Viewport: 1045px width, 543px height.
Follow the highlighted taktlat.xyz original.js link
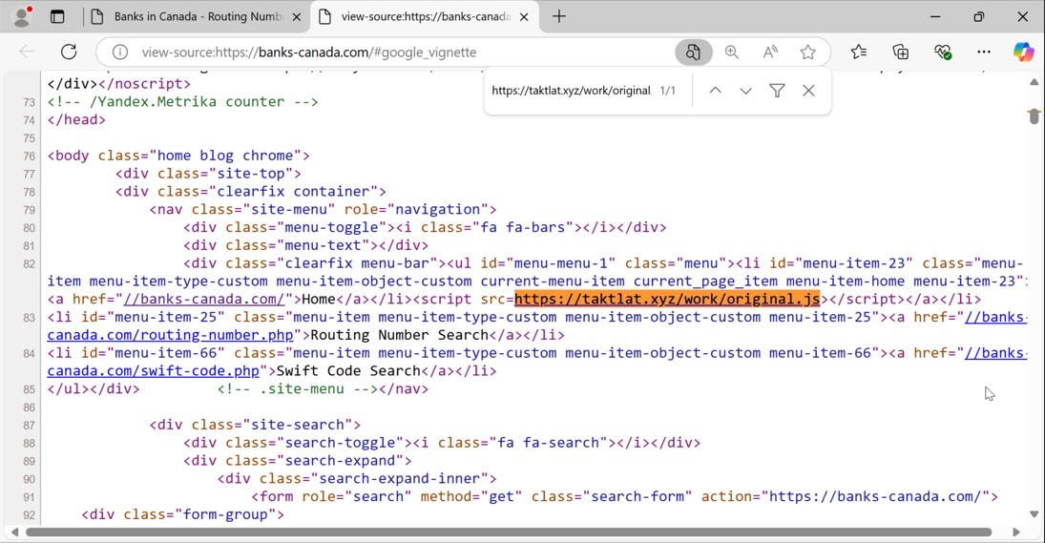click(x=667, y=299)
